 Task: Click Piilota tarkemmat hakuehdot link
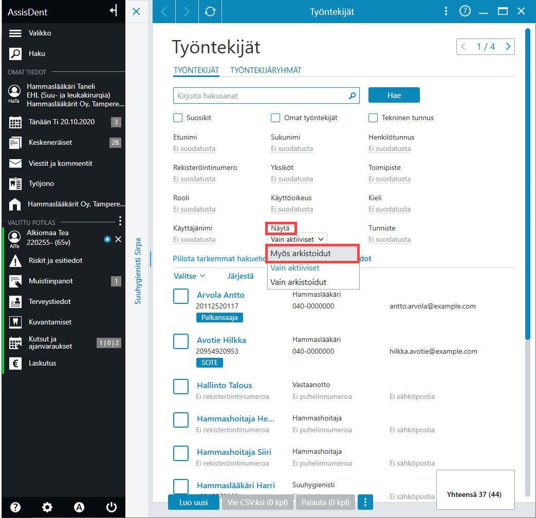(x=219, y=259)
